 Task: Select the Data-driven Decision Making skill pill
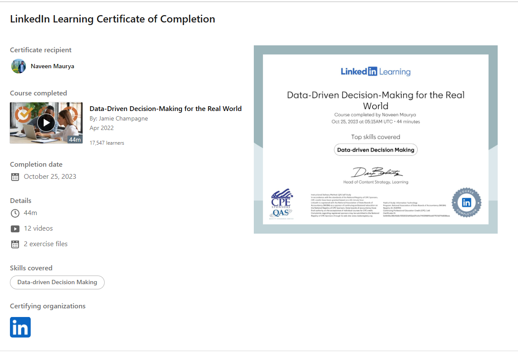pos(57,282)
